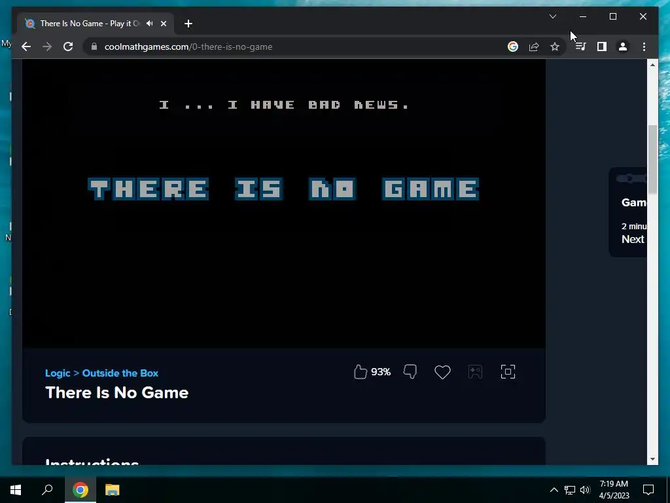Viewport: 670px width, 503px height.
Task: Minimize the Chrome window
Action: pos(583,16)
